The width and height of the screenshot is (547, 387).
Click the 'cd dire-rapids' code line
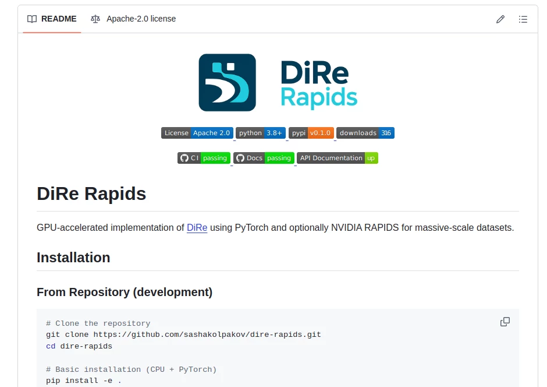79,346
